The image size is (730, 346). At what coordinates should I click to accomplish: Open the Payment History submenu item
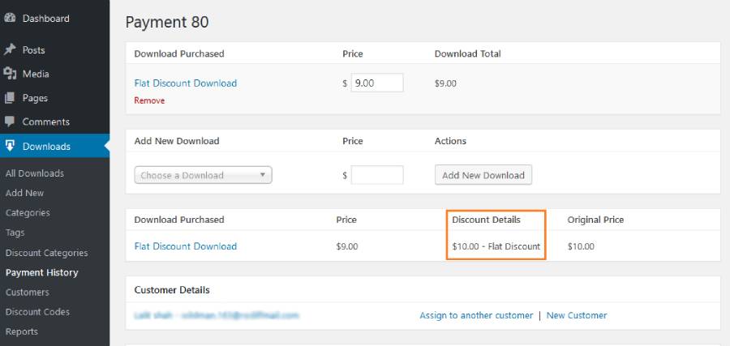tap(41, 272)
